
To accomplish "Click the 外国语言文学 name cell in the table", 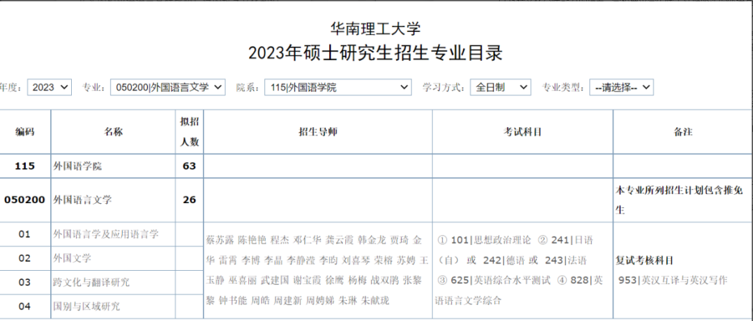I will pyautogui.click(x=114, y=200).
